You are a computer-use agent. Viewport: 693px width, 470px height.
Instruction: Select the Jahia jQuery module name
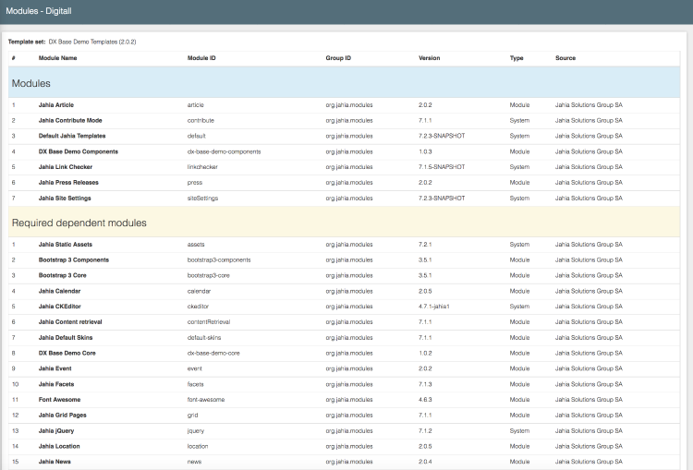(56, 430)
